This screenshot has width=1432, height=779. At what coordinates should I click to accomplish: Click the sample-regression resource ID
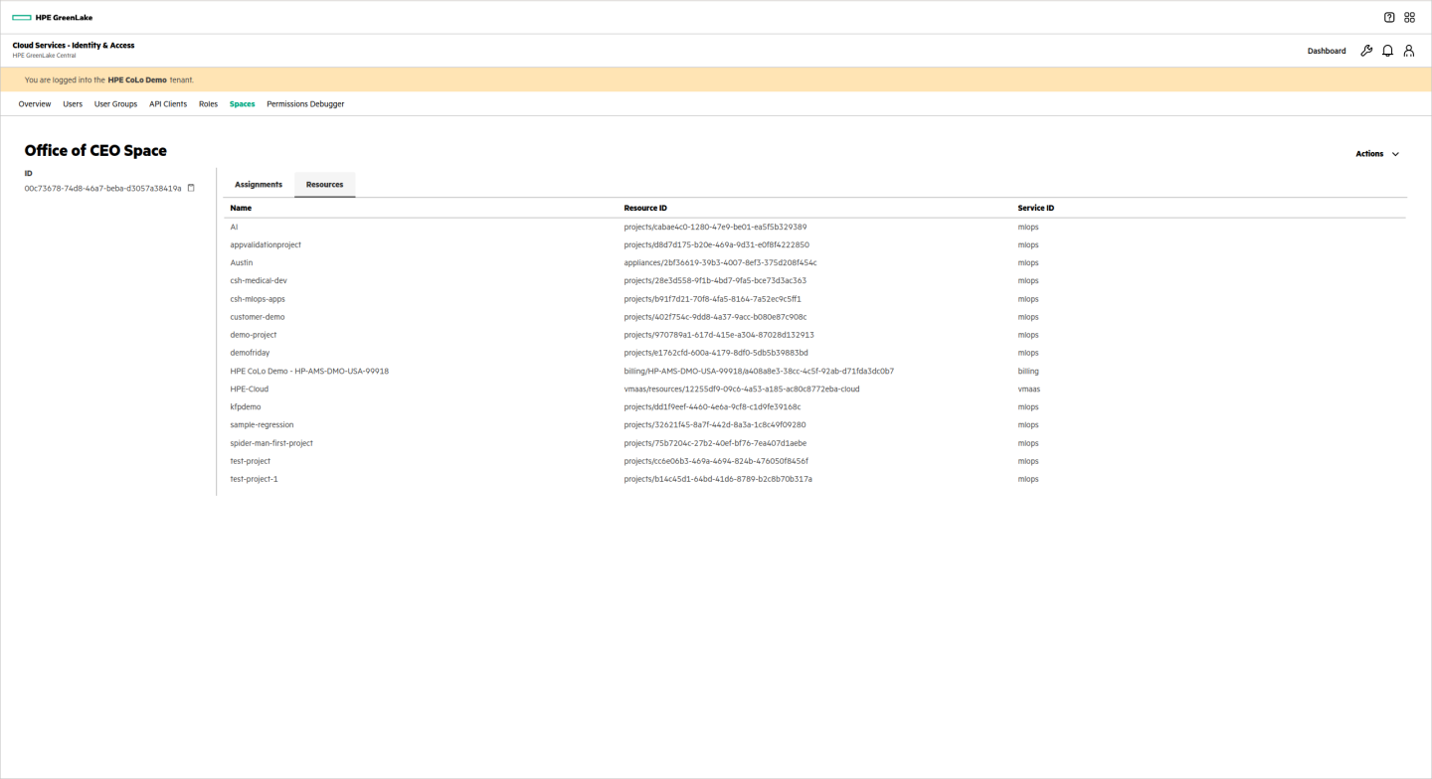click(x=715, y=425)
